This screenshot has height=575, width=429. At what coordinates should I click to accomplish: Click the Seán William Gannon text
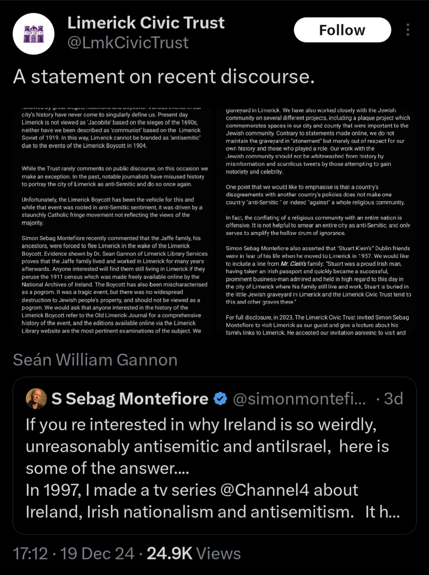click(95, 360)
